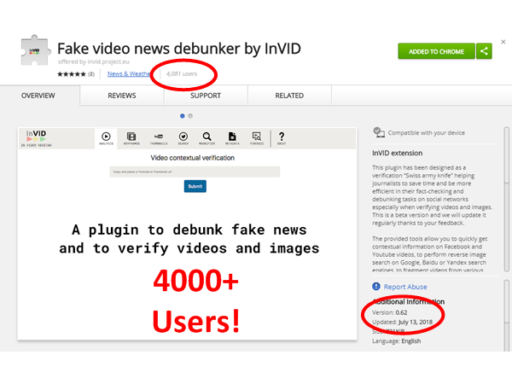Click the Video contextual verification heading
Screen dimensions: 512x384
pyautogui.click(x=192, y=158)
